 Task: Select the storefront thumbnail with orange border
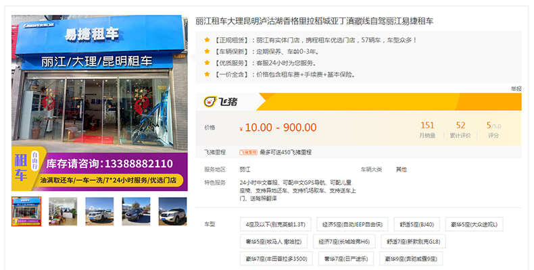coord(26,211)
